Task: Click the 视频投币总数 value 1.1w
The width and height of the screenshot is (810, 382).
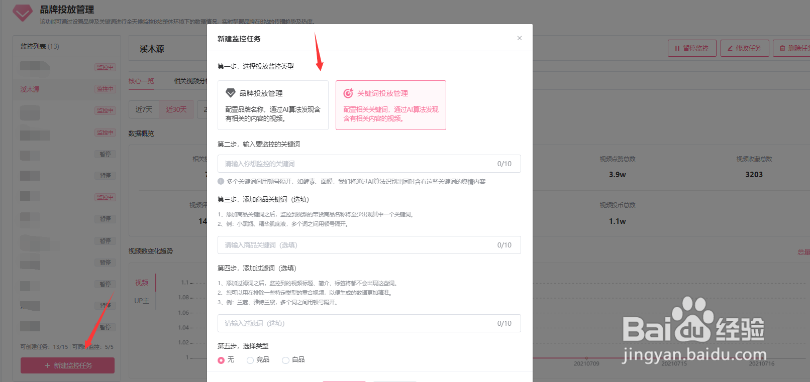Action: coord(618,221)
